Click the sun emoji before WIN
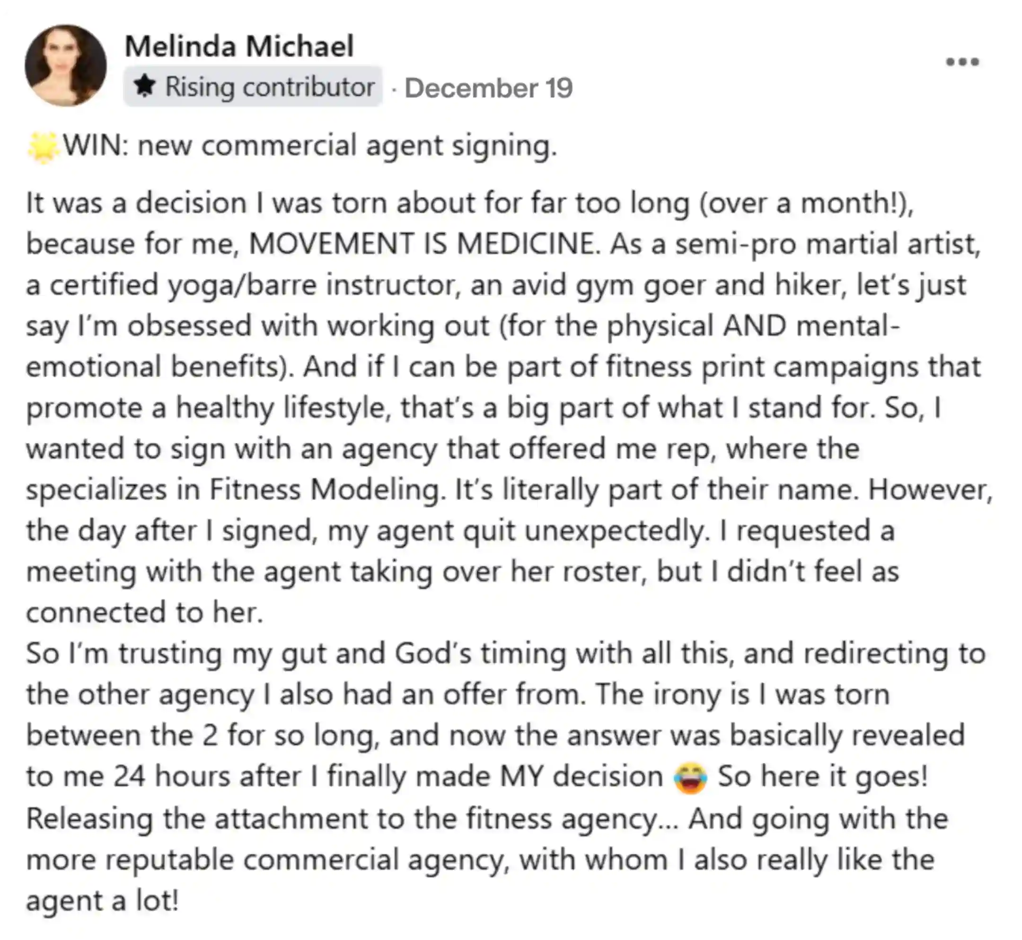1022x940 pixels. [43, 147]
